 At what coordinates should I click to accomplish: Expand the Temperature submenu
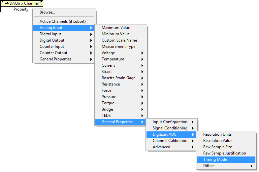tap(121, 59)
